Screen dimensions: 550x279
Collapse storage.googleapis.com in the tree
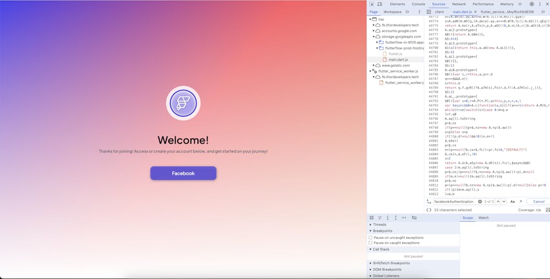(x=374, y=36)
